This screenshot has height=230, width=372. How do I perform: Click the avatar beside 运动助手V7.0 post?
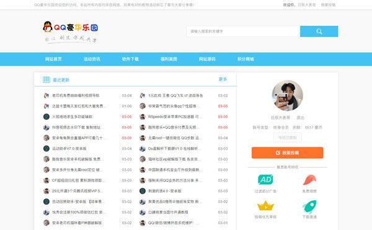46,148
